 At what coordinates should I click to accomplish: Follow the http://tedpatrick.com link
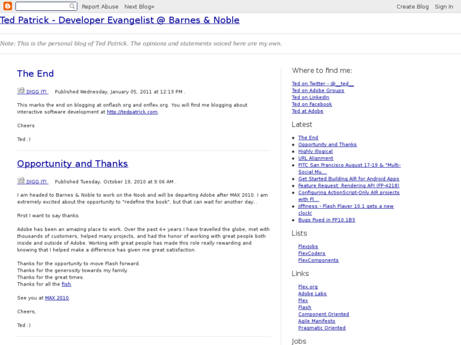(x=132, y=112)
